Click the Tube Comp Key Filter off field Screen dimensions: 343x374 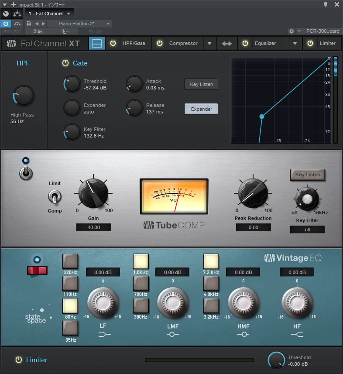pyautogui.click(x=308, y=230)
